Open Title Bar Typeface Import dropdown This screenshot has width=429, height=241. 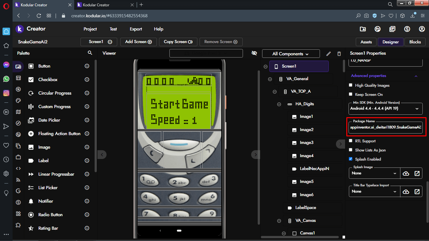pos(374,191)
